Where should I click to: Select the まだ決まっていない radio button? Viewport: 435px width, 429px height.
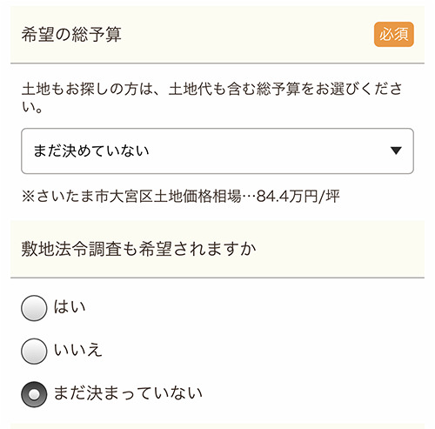pos(34,394)
